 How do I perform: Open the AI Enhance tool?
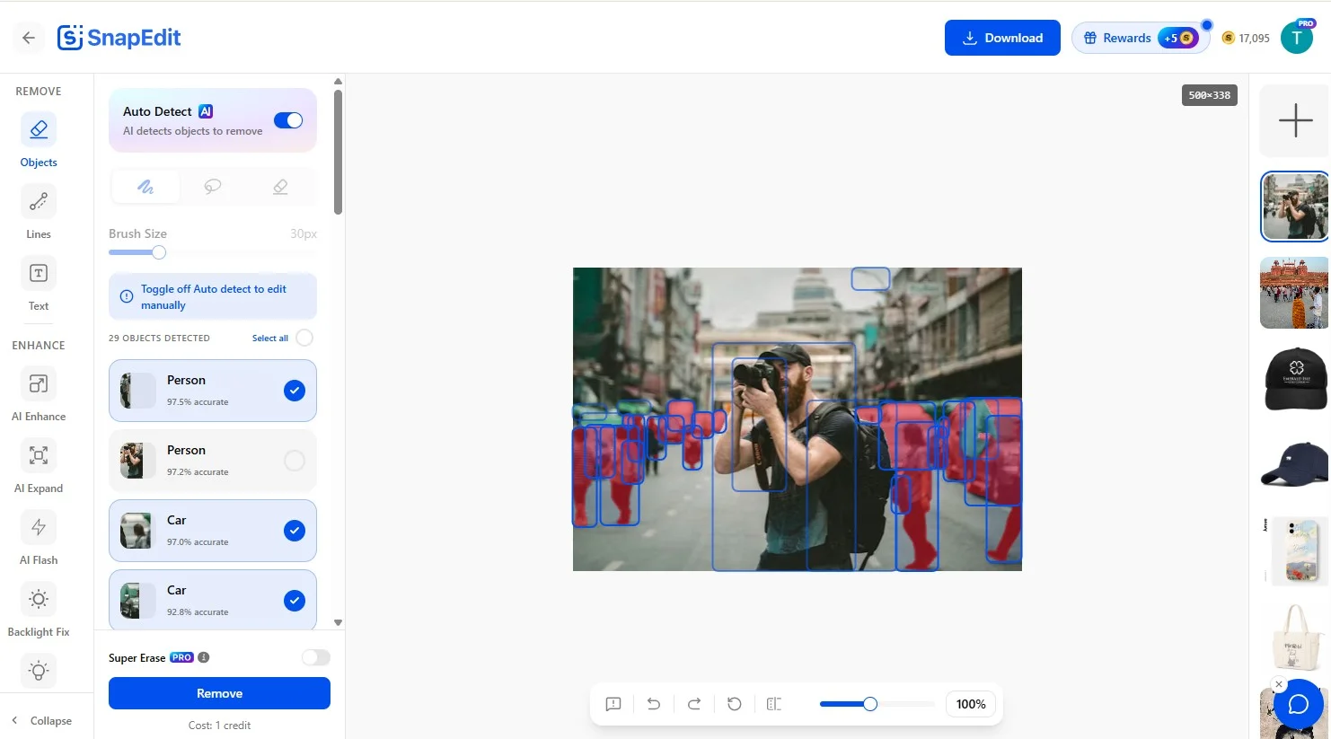[x=39, y=394]
